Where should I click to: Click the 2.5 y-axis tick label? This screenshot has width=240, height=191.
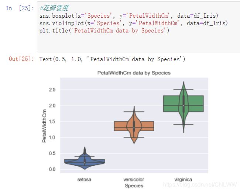click(52, 90)
